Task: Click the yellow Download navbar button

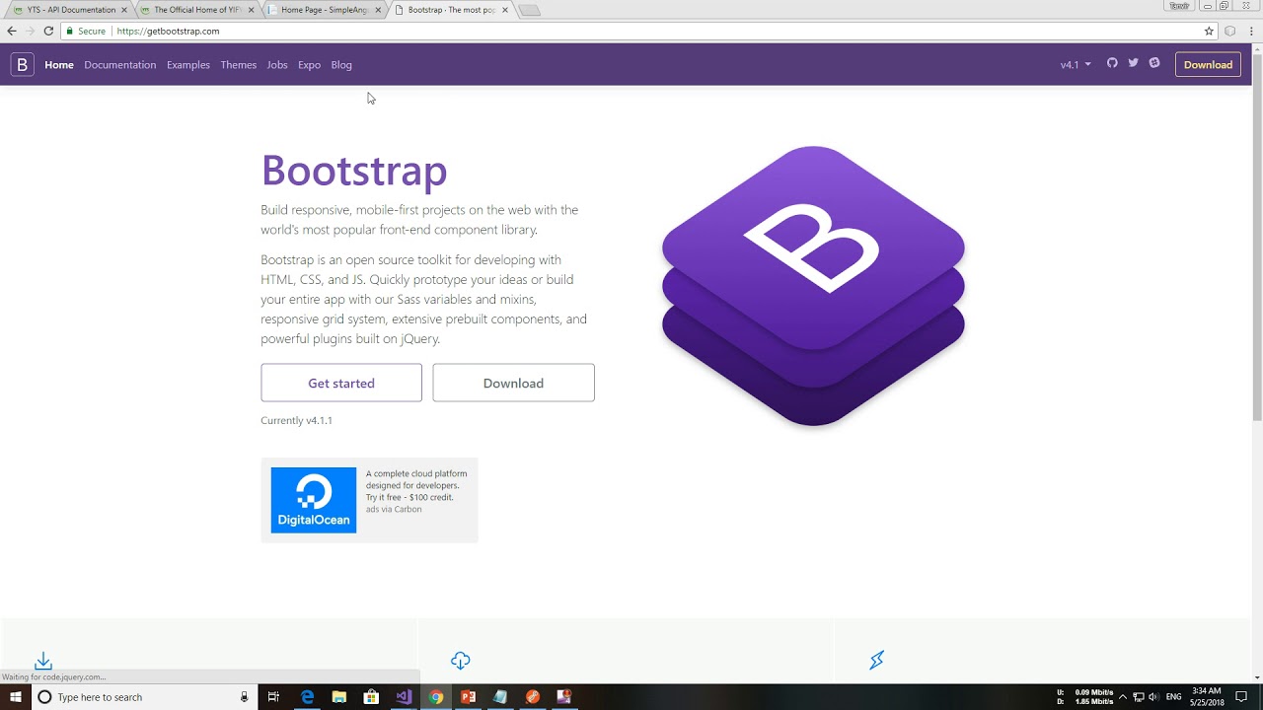Action: [1208, 65]
